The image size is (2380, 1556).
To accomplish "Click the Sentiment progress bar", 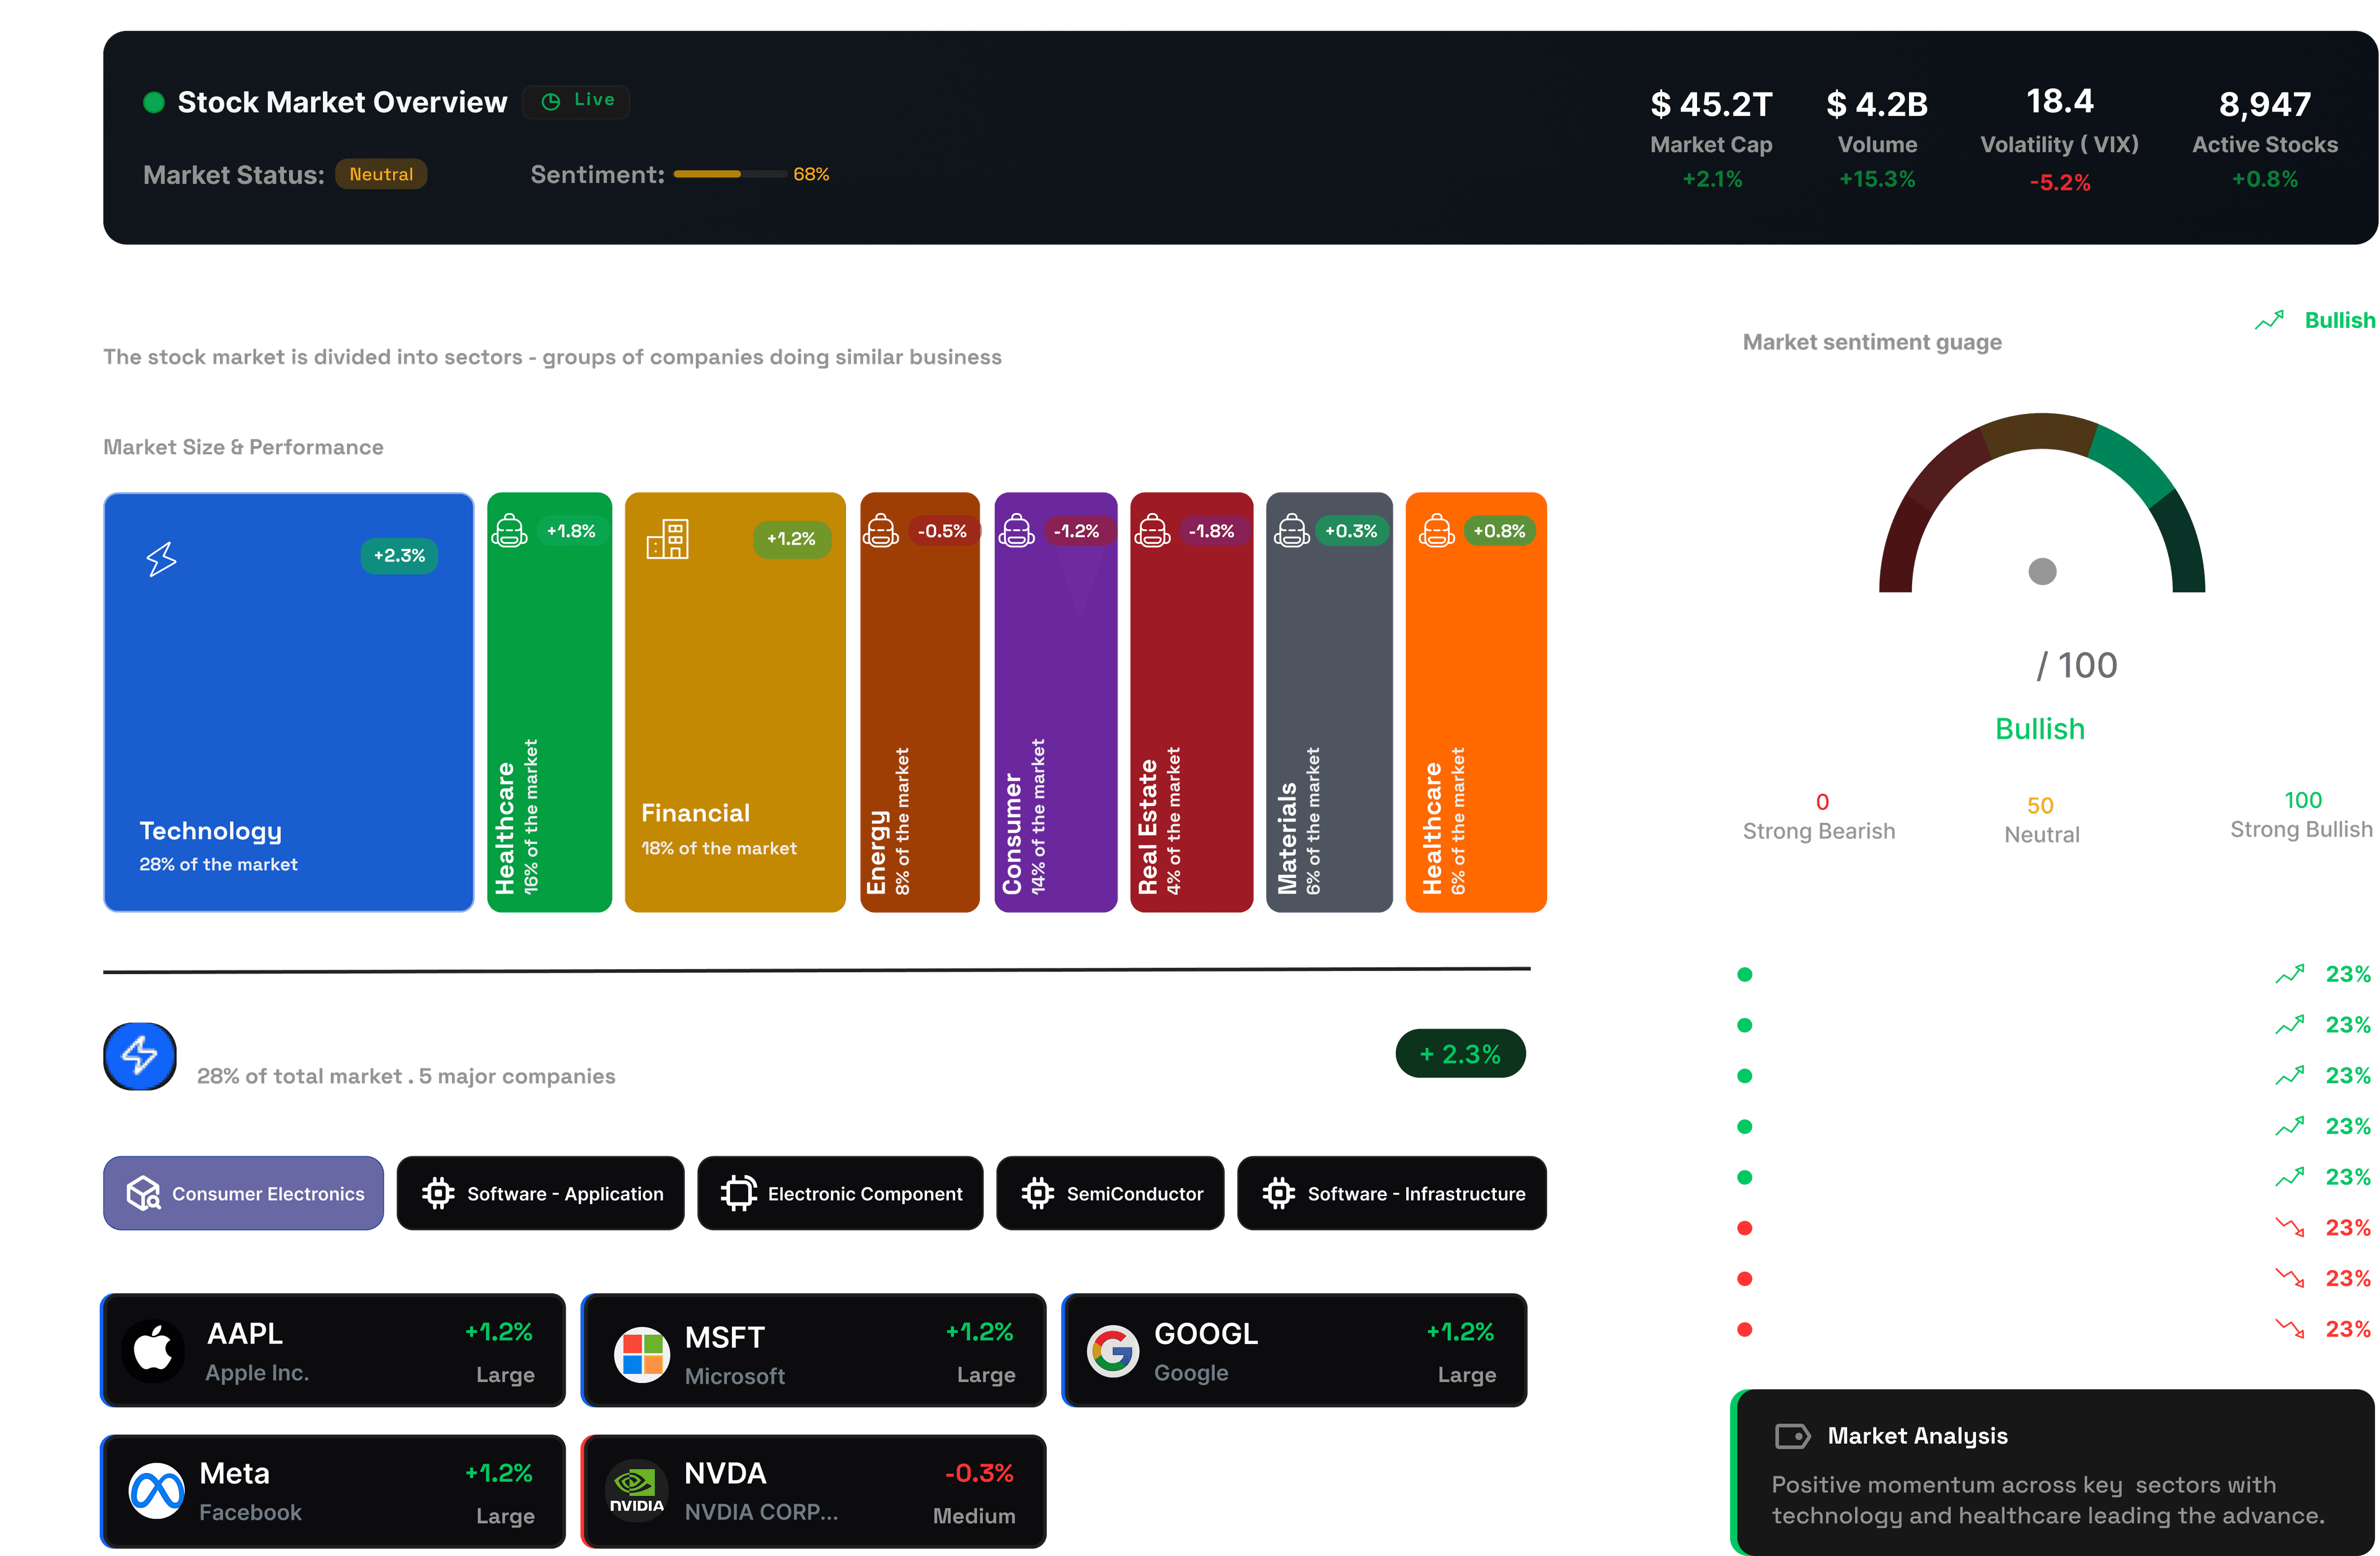I will (x=730, y=174).
